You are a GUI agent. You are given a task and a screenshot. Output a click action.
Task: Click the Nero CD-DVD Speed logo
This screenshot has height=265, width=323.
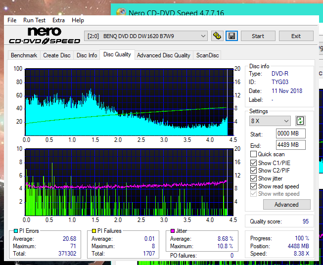coord(45,36)
